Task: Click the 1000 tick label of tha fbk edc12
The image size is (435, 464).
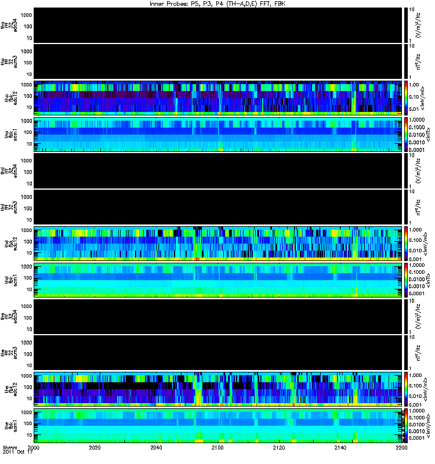Action: 26,85
